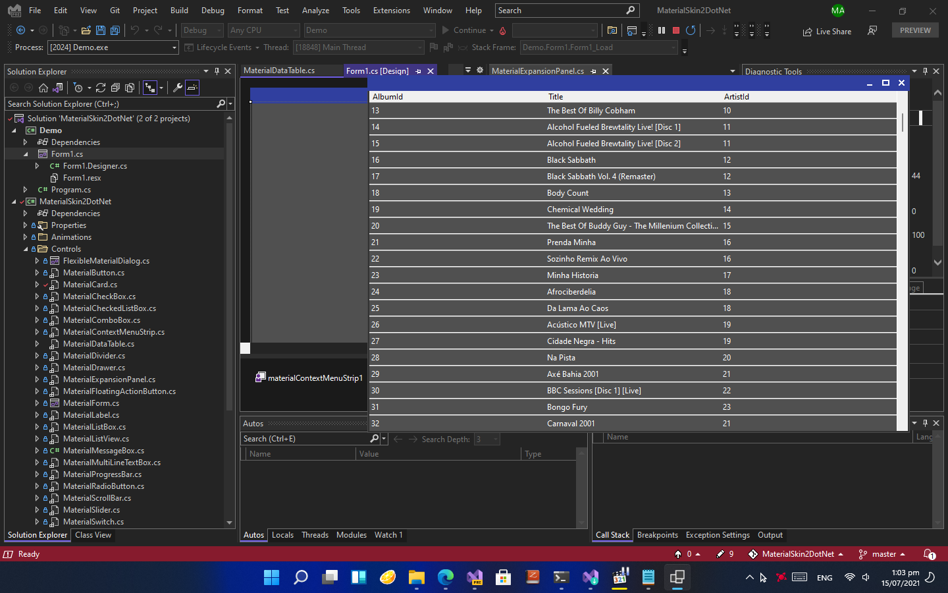This screenshot has width=948, height=593.
Task: Start a Live Share session
Action: (x=826, y=30)
